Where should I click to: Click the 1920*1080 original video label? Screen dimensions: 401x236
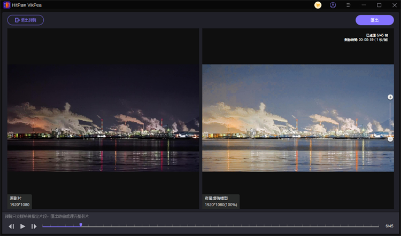[20, 204]
